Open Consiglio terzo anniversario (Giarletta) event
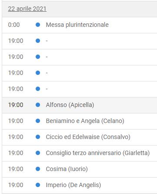 pyautogui.click(x=98, y=153)
